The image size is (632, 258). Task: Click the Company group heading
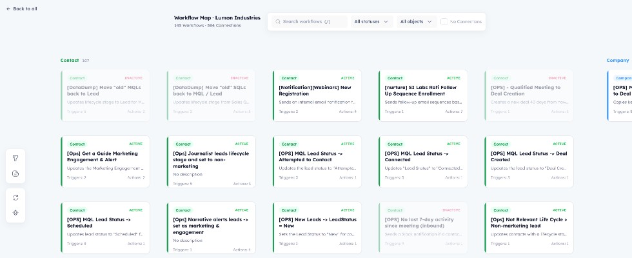pos(618,61)
